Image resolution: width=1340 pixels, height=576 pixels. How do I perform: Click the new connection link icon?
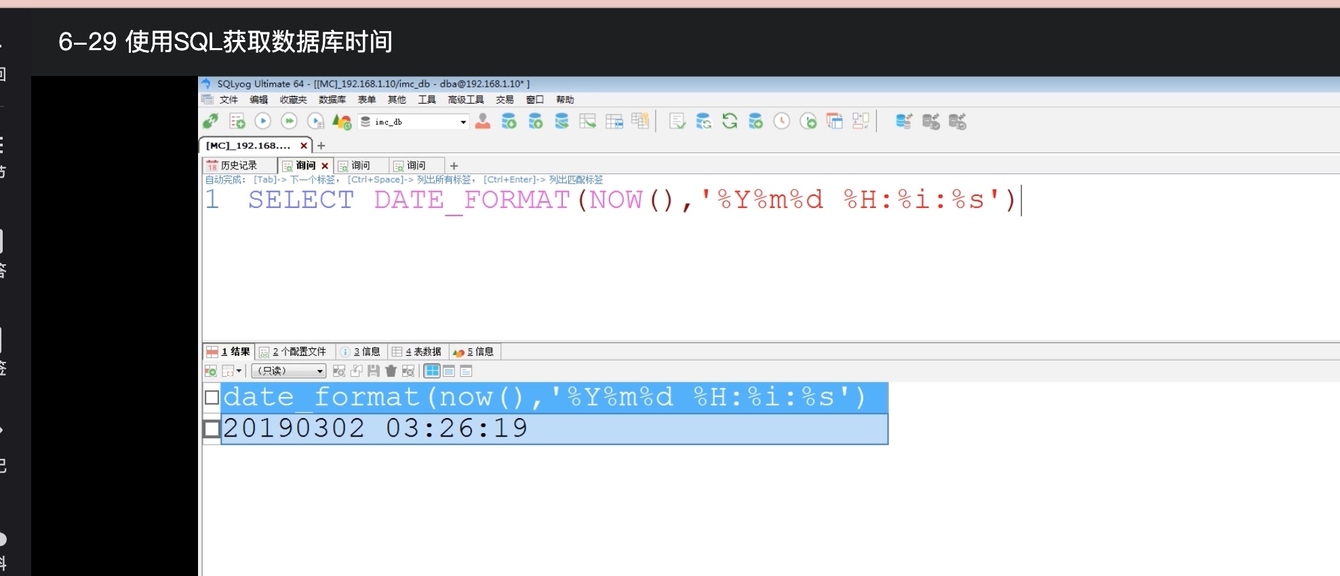pyautogui.click(x=210, y=121)
